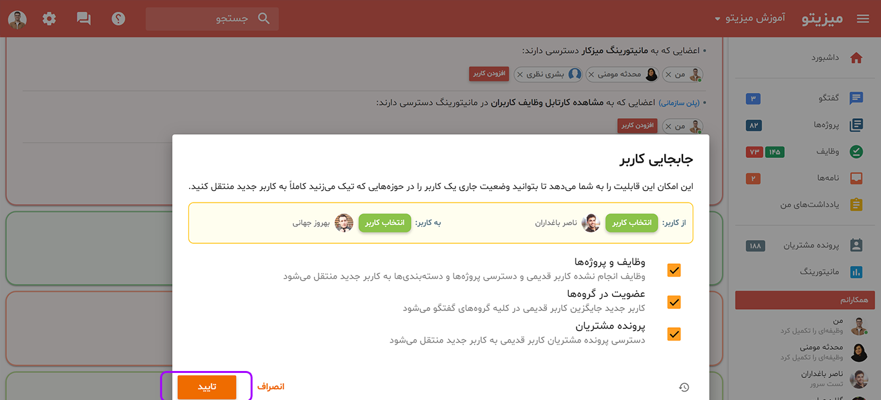Viewport: 881px width, 400px height.
Task: Click the پلن سازمانی link
Action: coord(679,103)
